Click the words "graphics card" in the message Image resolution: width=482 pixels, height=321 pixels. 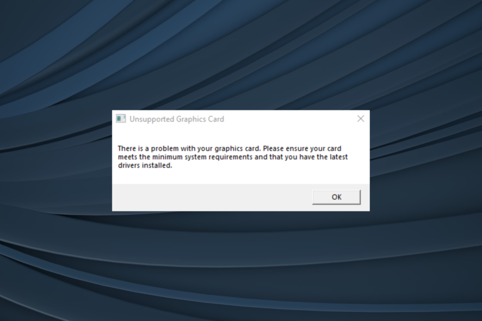tap(238, 149)
